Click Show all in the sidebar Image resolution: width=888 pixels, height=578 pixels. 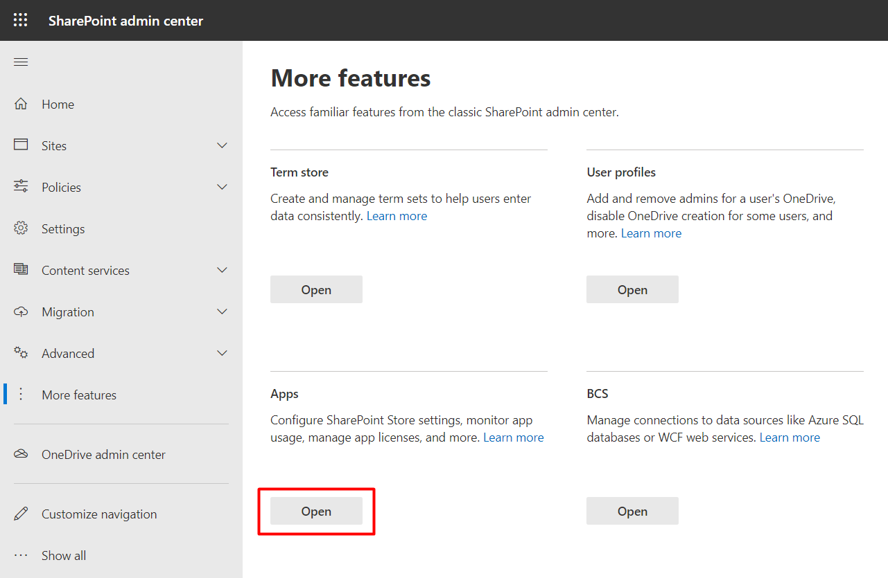[x=64, y=556]
